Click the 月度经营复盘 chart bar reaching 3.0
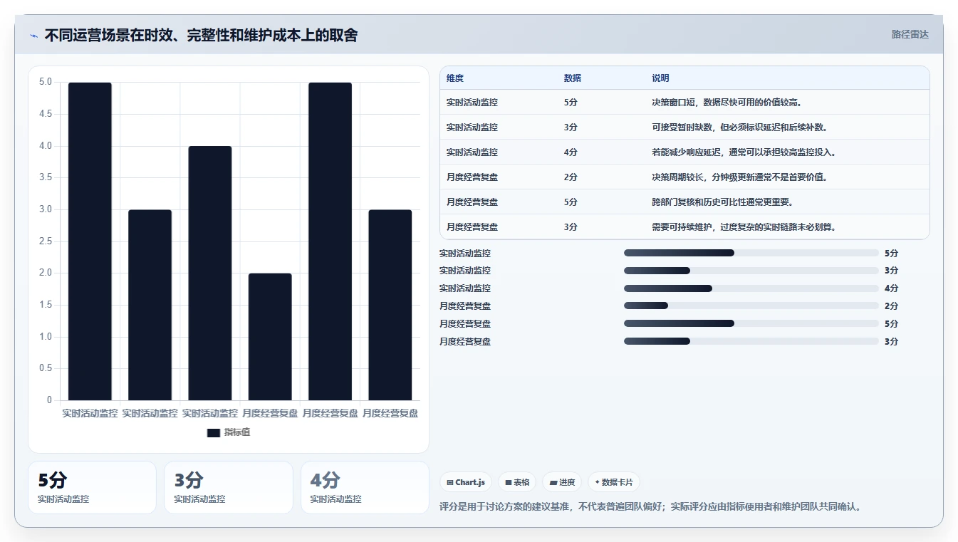Screen dimensions: 958x542 click(x=390, y=305)
